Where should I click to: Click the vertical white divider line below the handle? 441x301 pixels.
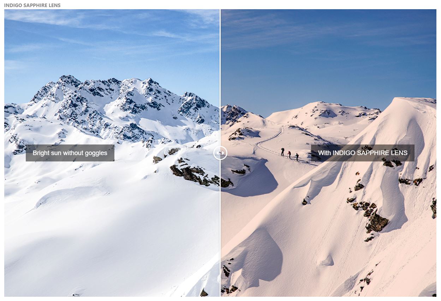pos(220,228)
